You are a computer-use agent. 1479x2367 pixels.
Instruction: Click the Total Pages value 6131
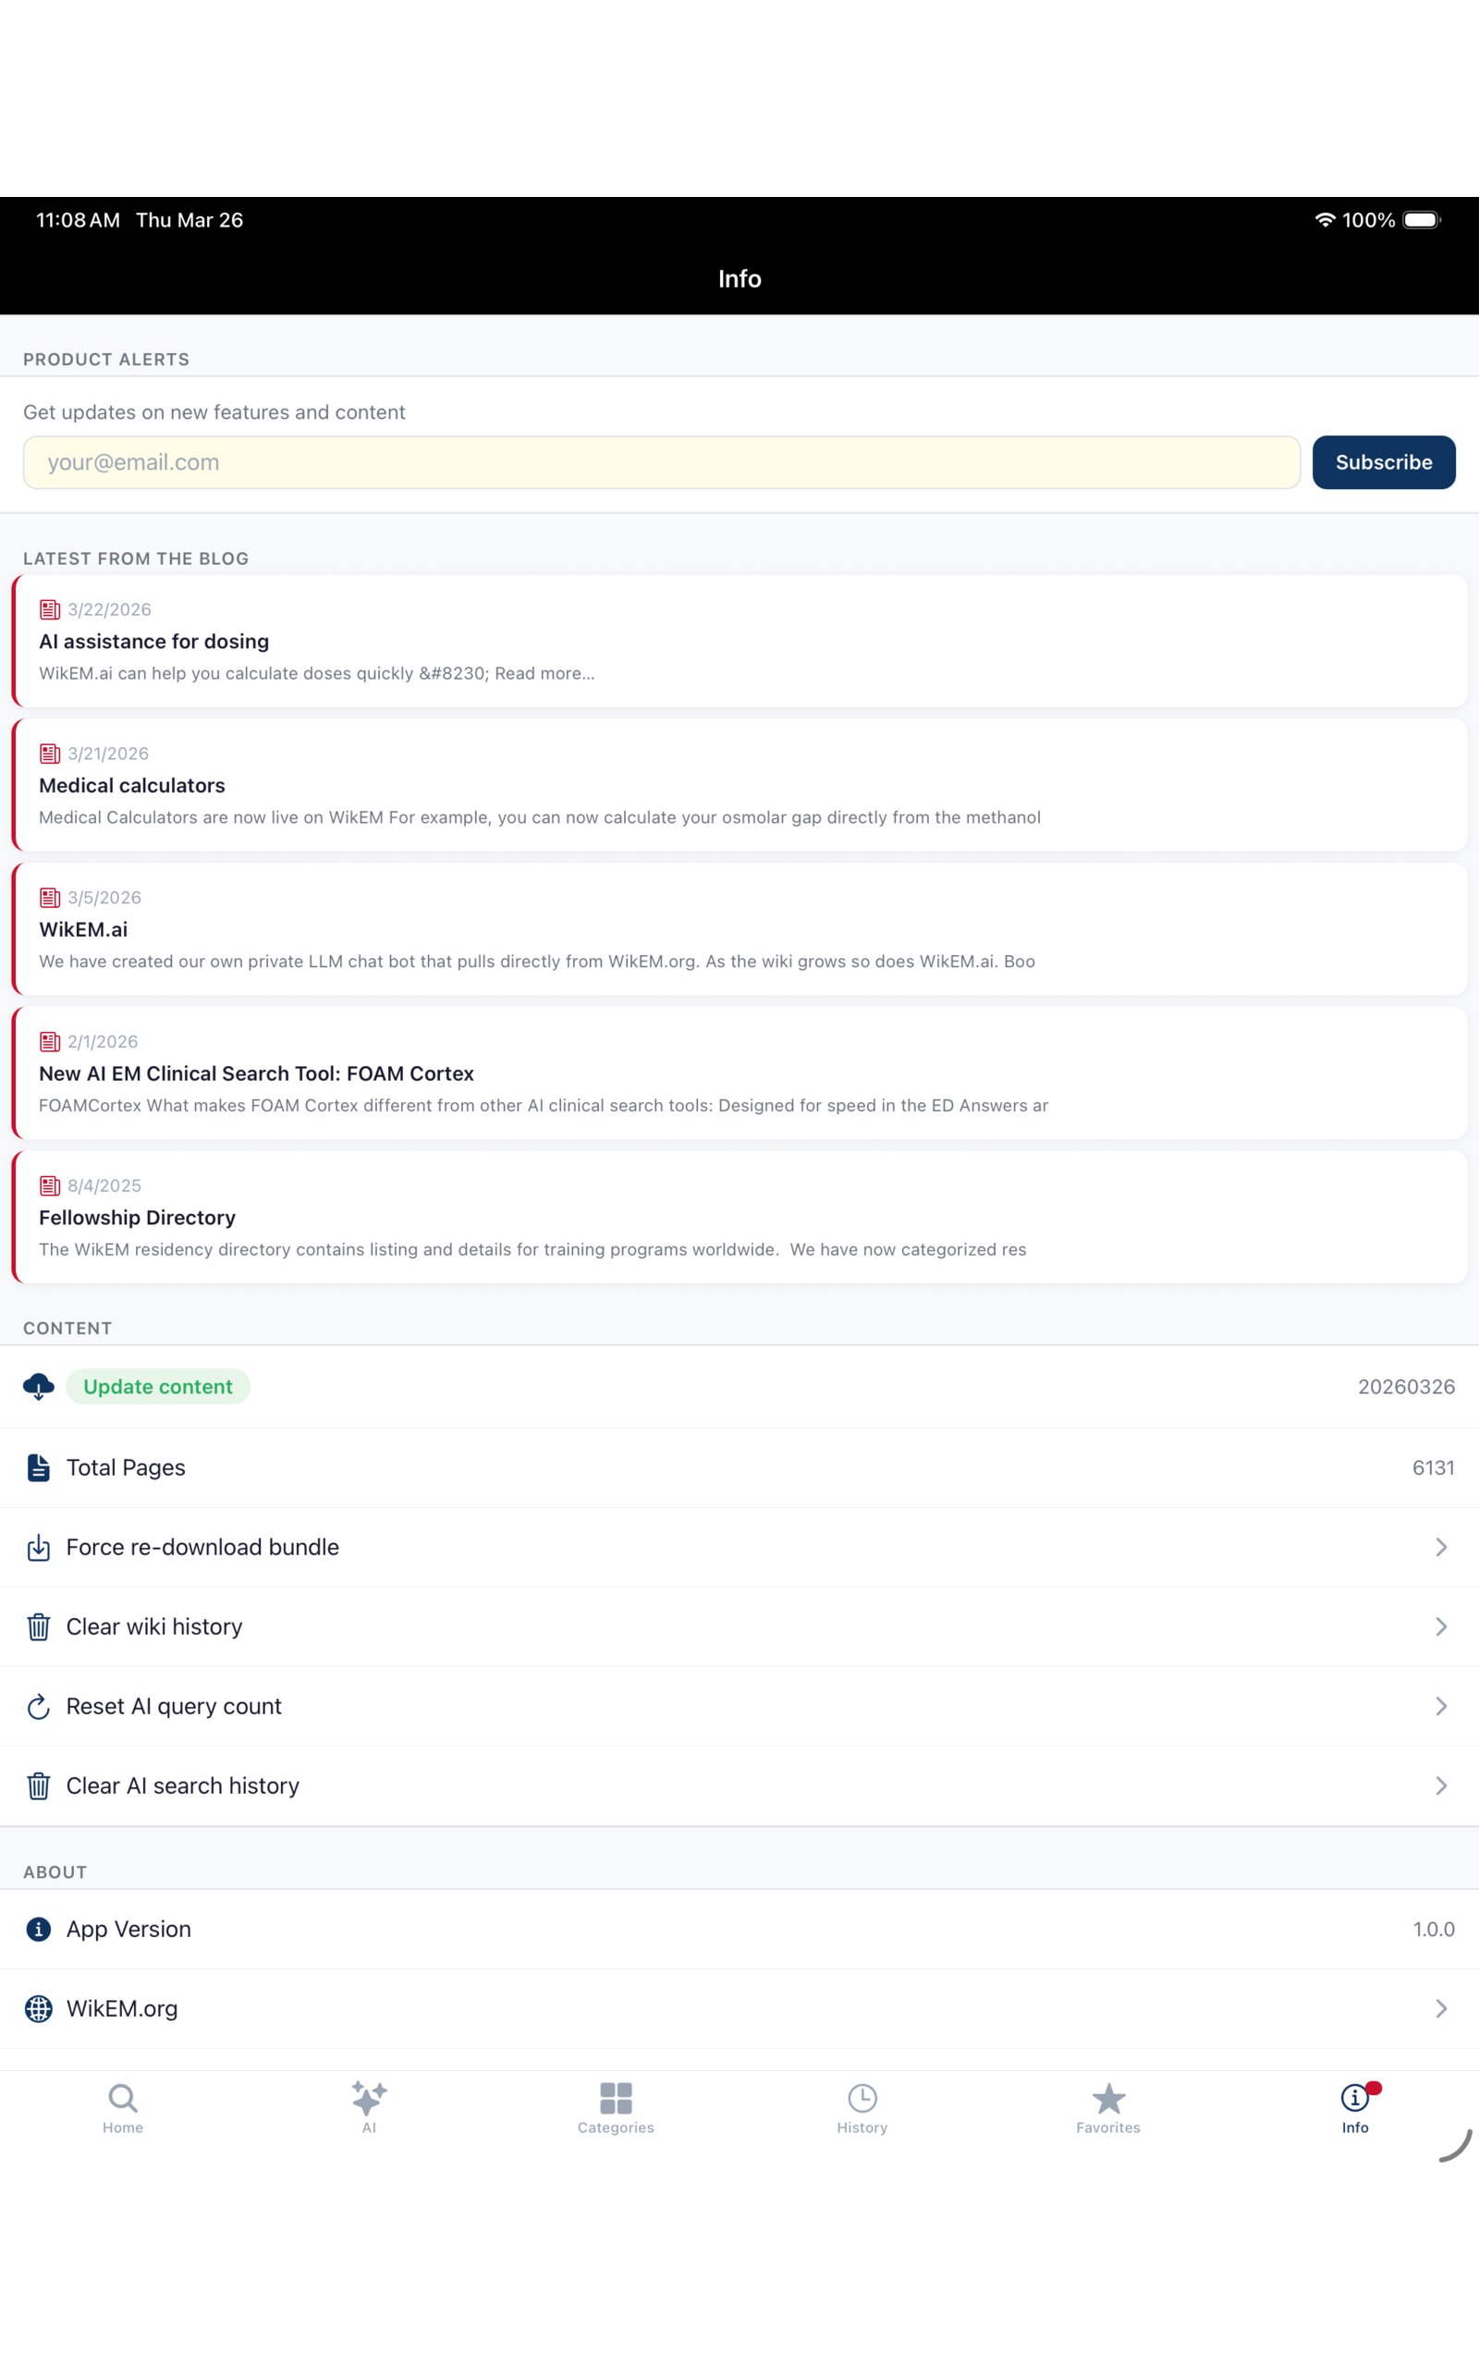tap(1433, 1467)
